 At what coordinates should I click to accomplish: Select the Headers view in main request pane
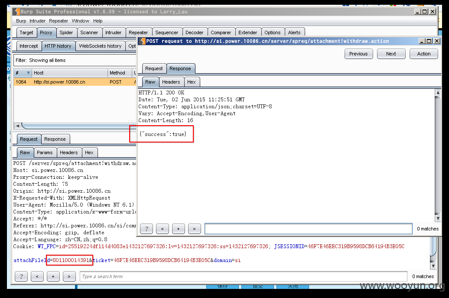[x=69, y=152]
